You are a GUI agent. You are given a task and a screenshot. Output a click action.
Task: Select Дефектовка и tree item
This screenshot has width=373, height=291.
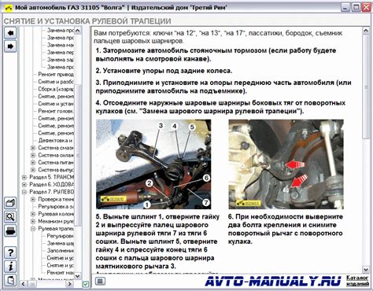55,141
